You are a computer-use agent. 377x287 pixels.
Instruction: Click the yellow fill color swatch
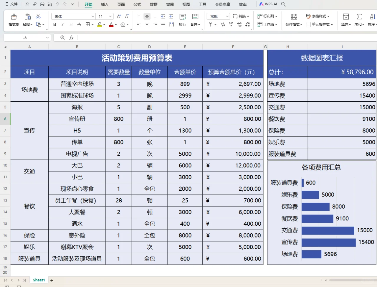click(x=100, y=24)
